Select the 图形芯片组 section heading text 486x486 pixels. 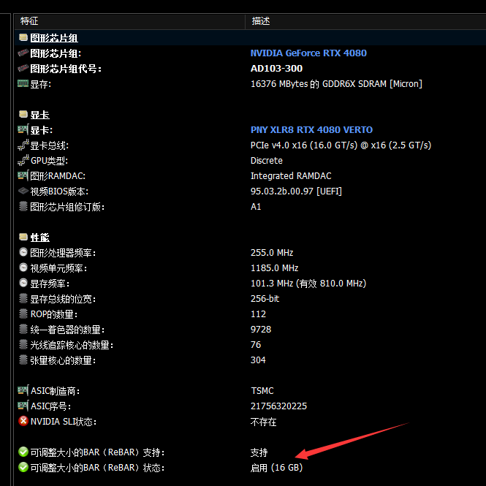coord(54,38)
